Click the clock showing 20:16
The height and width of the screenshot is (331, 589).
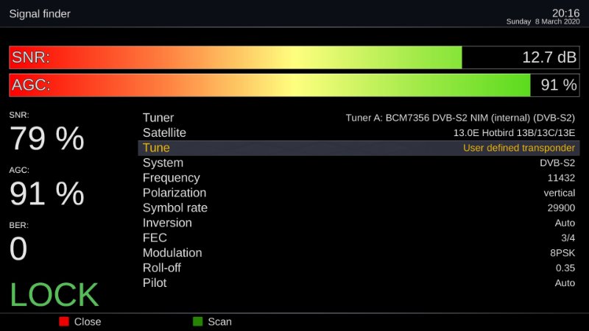[x=565, y=13]
